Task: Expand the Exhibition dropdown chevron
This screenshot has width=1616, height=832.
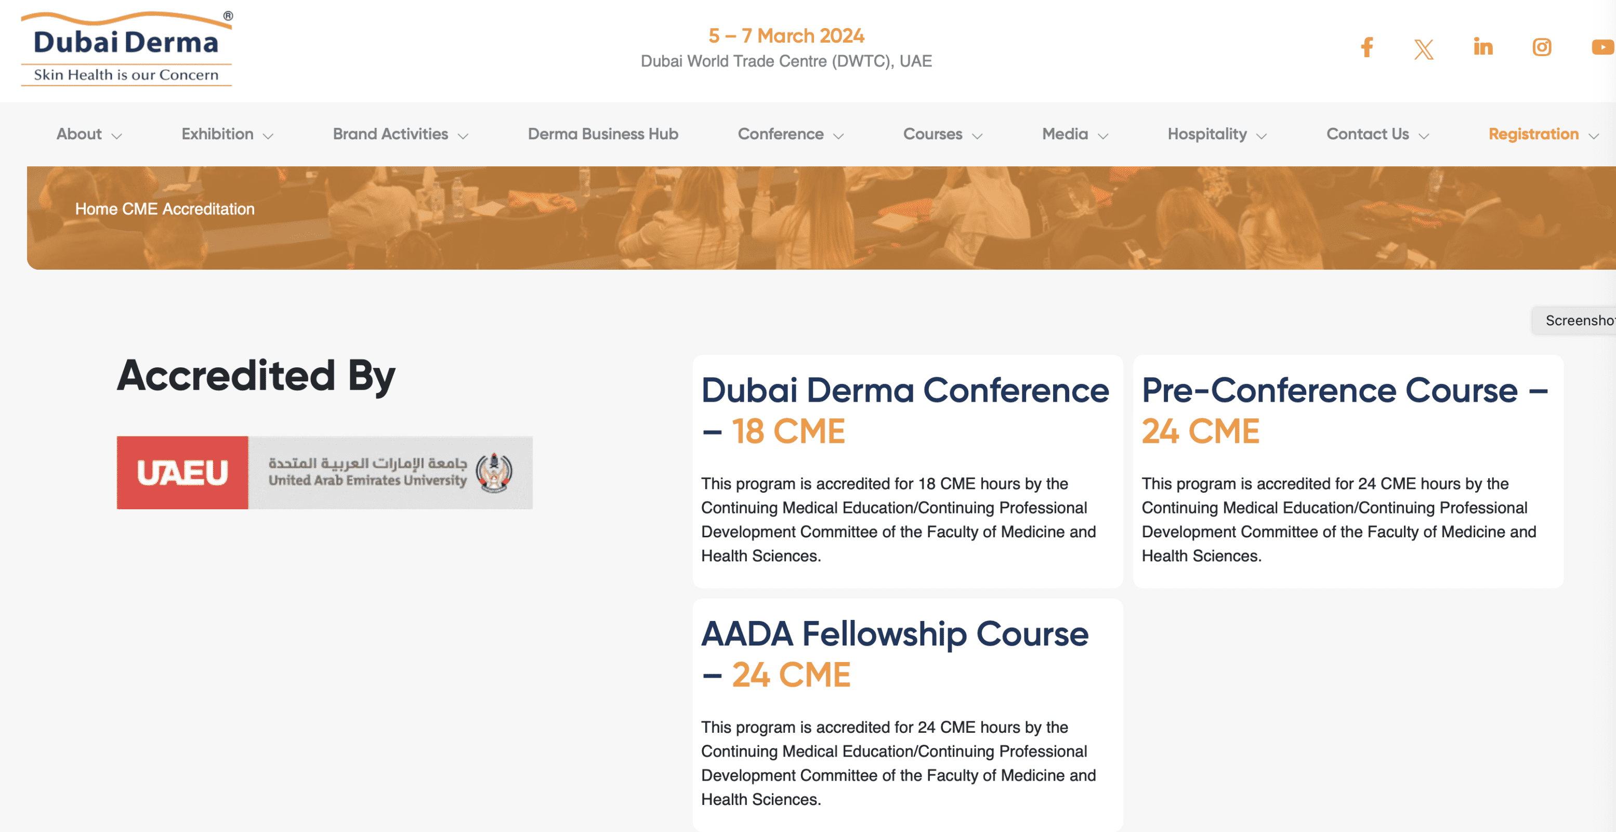Action: tap(268, 136)
